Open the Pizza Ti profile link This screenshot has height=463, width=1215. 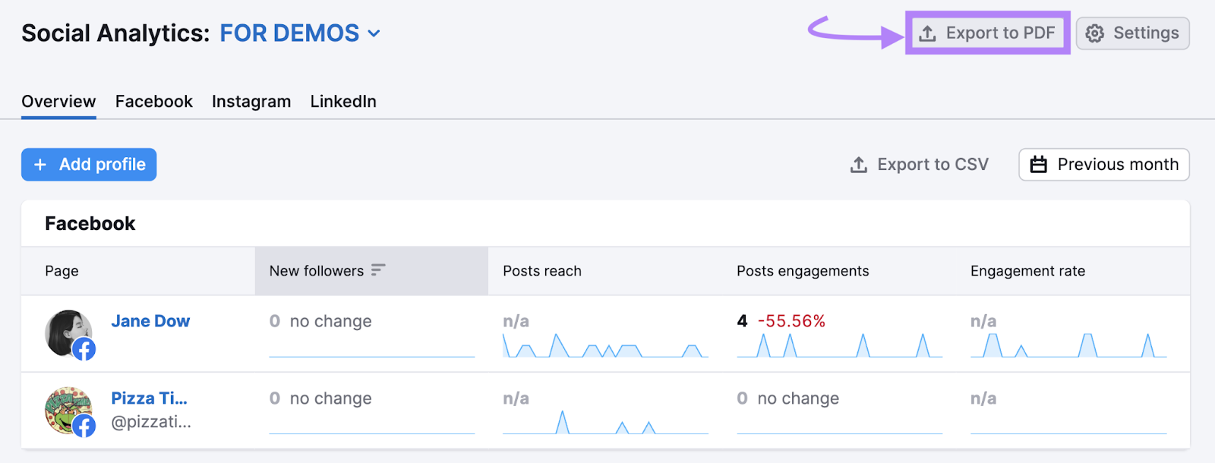coord(149,398)
